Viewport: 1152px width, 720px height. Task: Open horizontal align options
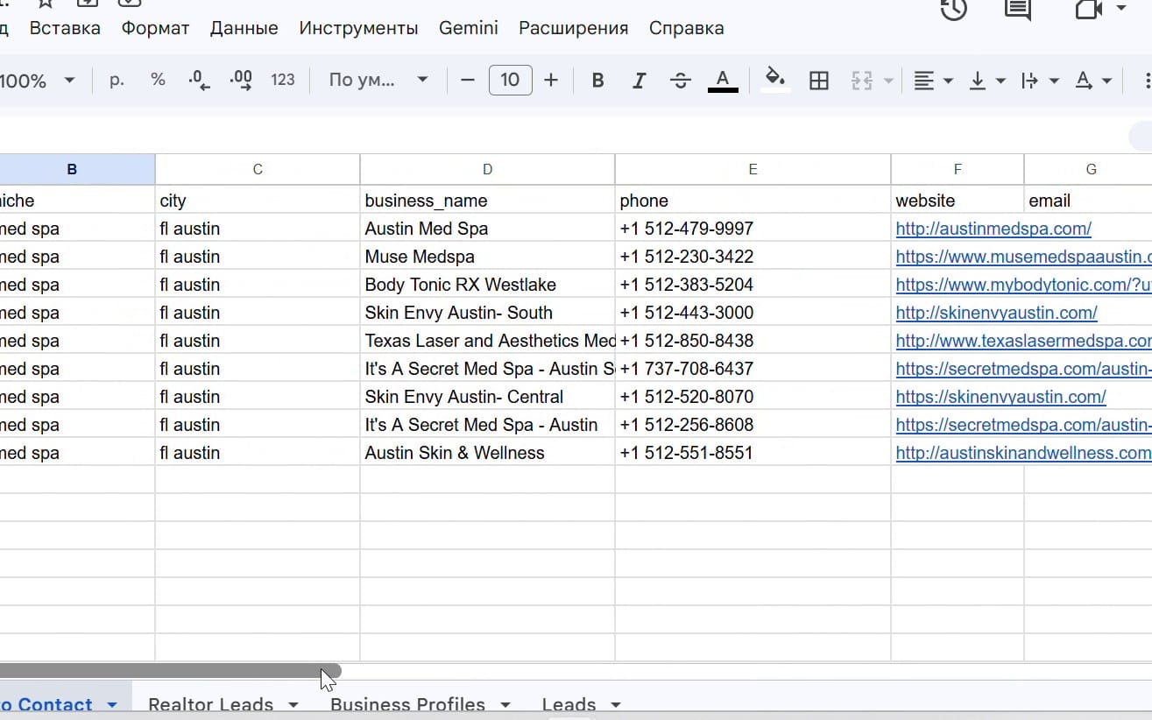(933, 81)
